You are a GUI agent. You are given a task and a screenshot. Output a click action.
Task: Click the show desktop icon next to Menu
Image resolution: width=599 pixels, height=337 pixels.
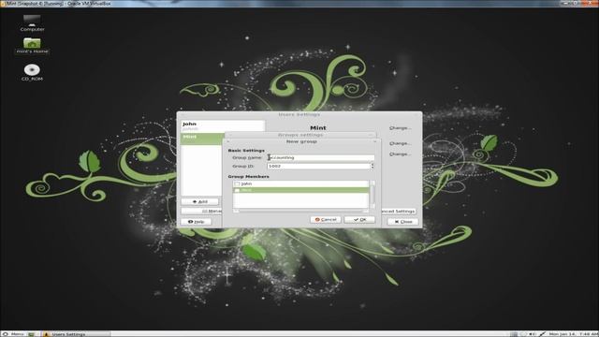31,334
